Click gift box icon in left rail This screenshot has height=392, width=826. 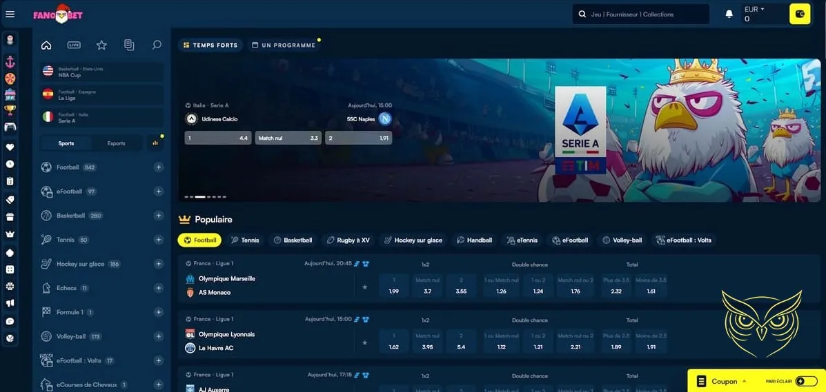click(x=10, y=217)
